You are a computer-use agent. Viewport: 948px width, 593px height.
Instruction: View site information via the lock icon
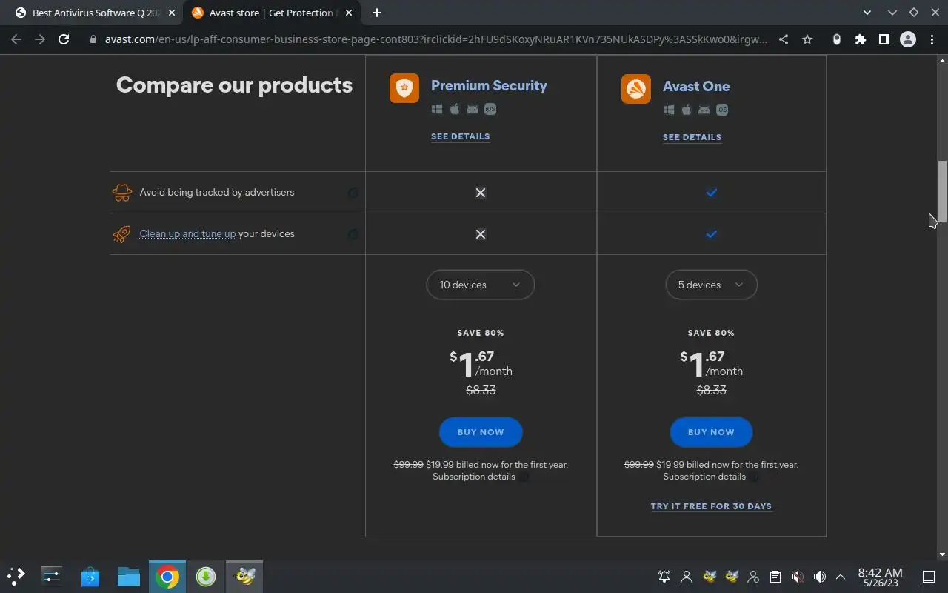click(x=93, y=39)
